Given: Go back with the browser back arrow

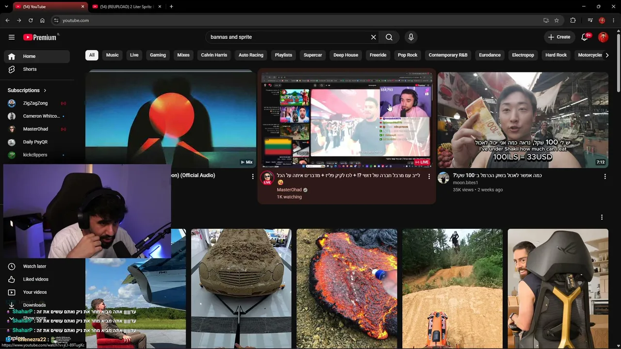Looking at the screenshot, I should pyautogui.click(x=7, y=20).
